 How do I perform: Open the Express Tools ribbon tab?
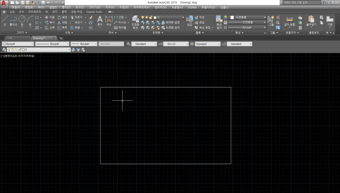coord(94,12)
